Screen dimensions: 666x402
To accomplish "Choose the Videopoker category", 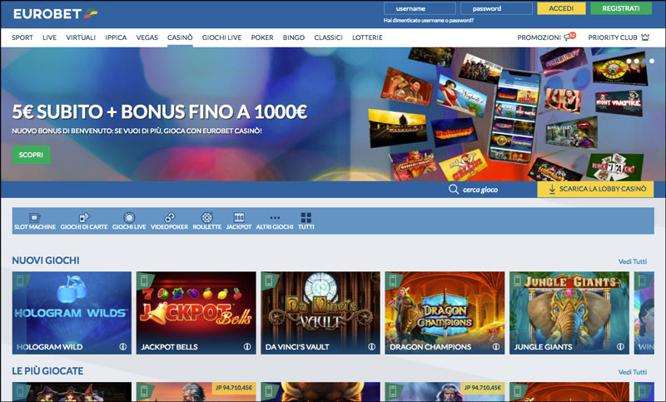I will click(169, 221).
